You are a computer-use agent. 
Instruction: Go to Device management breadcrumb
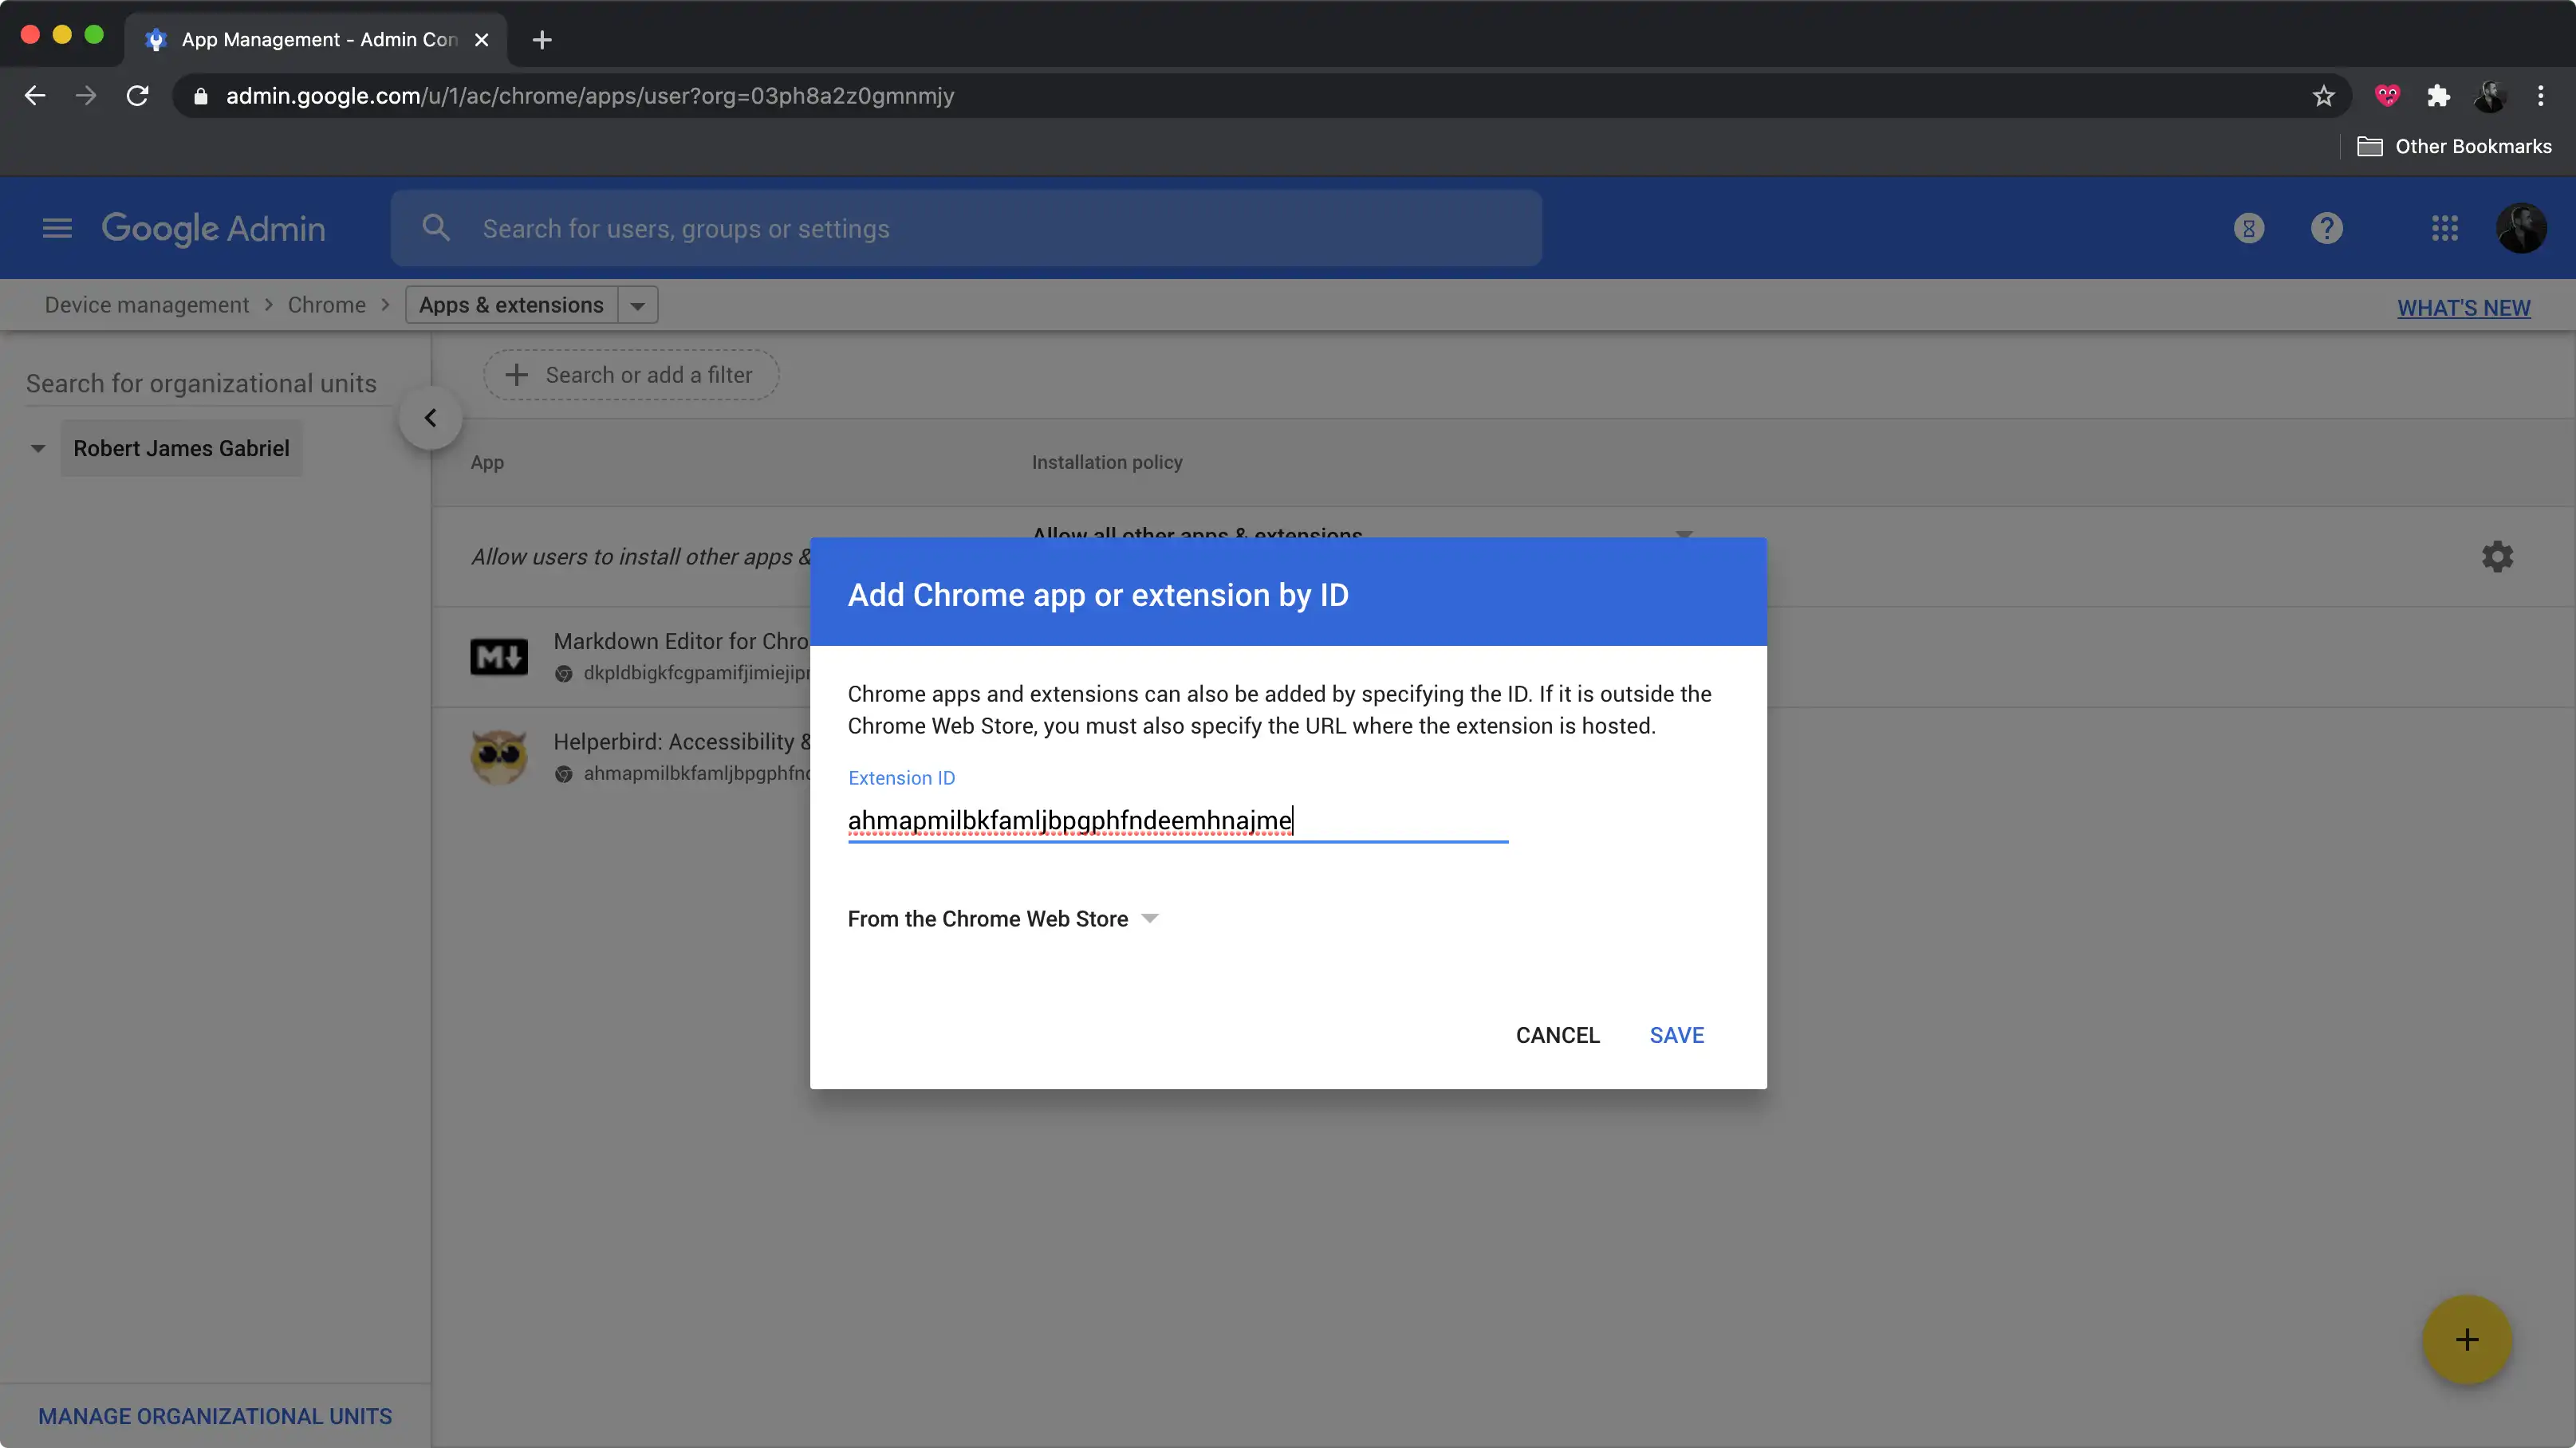[147, 305]
